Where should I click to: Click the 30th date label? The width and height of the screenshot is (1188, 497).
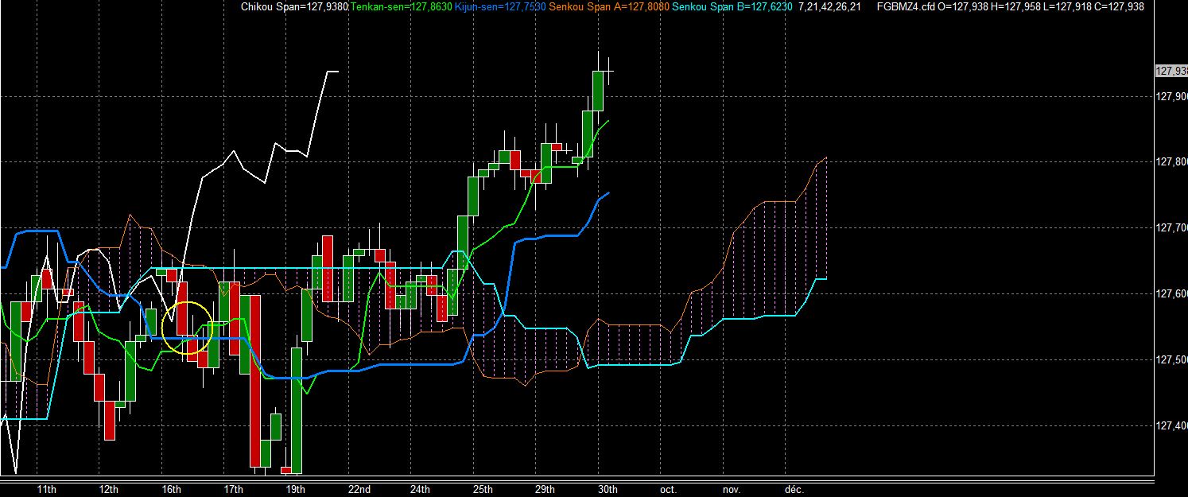[607, 489]
